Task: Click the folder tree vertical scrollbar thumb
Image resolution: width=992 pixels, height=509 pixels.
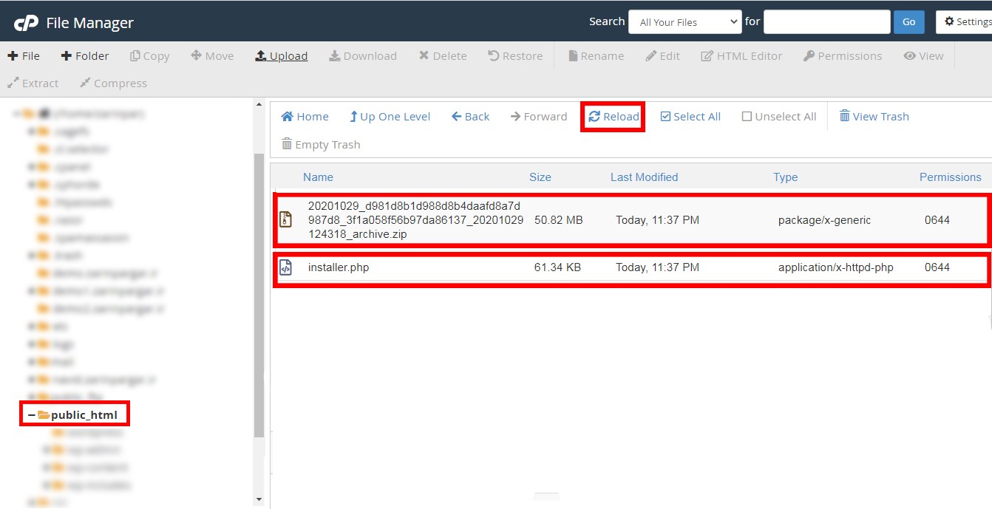Action: (259, 295)
